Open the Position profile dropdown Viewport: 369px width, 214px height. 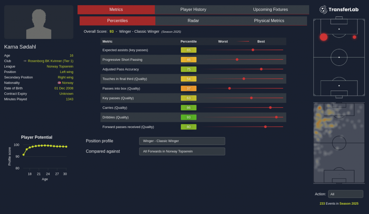coord(182,141)
